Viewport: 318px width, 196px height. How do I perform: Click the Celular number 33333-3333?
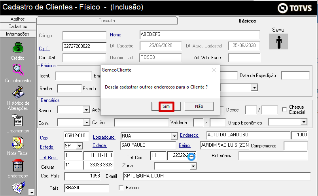[x=98, y=165]
